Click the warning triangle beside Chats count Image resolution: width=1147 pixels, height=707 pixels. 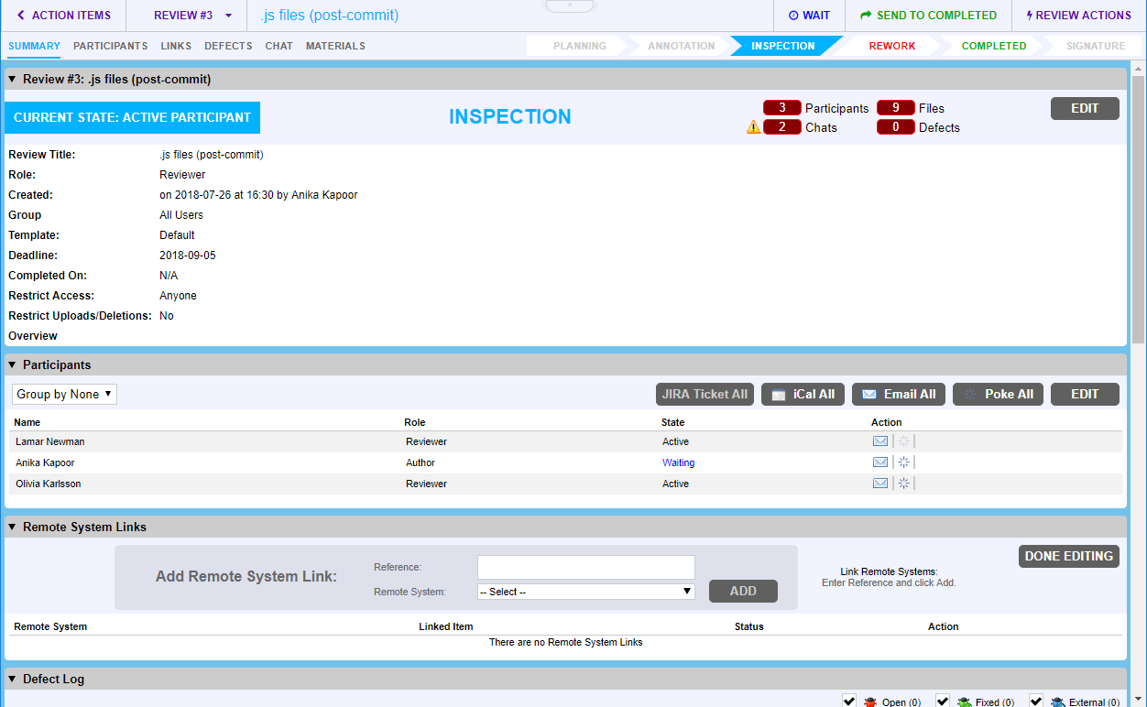click(753, 126)
